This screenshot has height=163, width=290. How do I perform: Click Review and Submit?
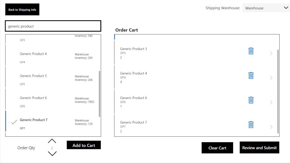pos(259,147)
